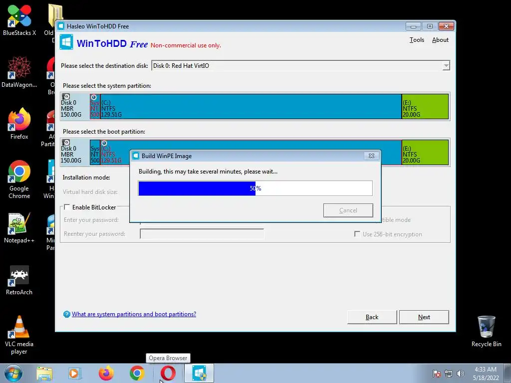Select the C: boot partition radio button
The image size is (511, 383).
point(104,143)
